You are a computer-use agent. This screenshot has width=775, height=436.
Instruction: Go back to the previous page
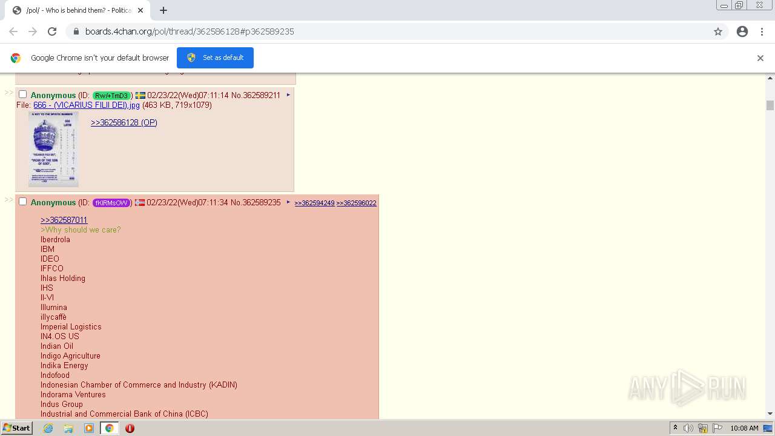tap(13, 31)
